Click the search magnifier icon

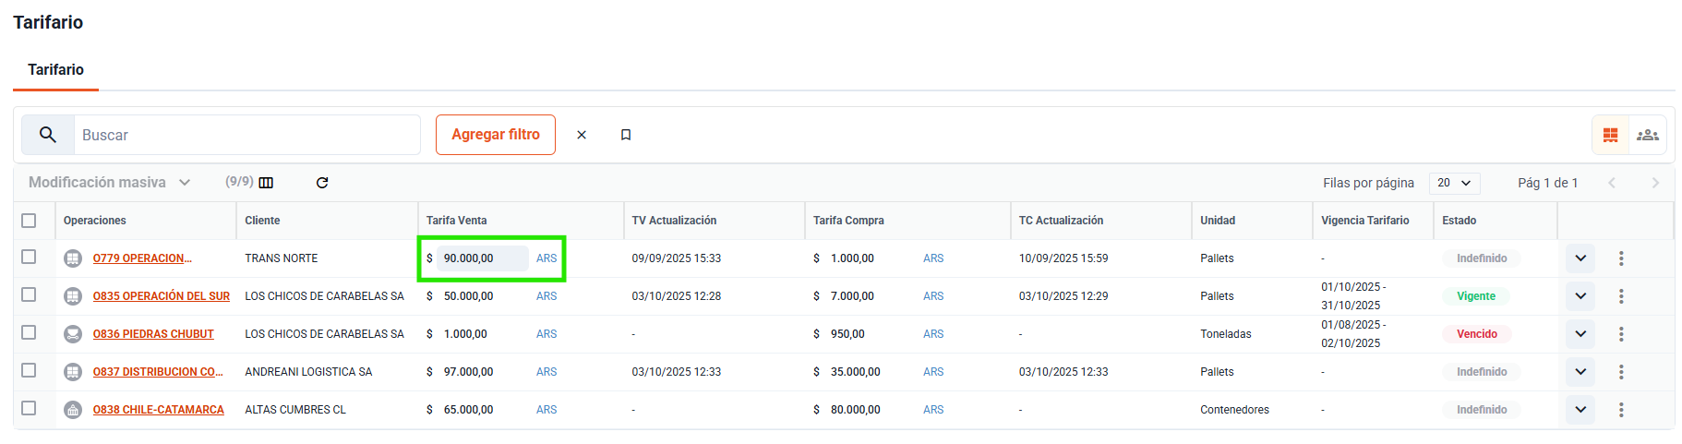pyautogui.click(x=48, y=135)
